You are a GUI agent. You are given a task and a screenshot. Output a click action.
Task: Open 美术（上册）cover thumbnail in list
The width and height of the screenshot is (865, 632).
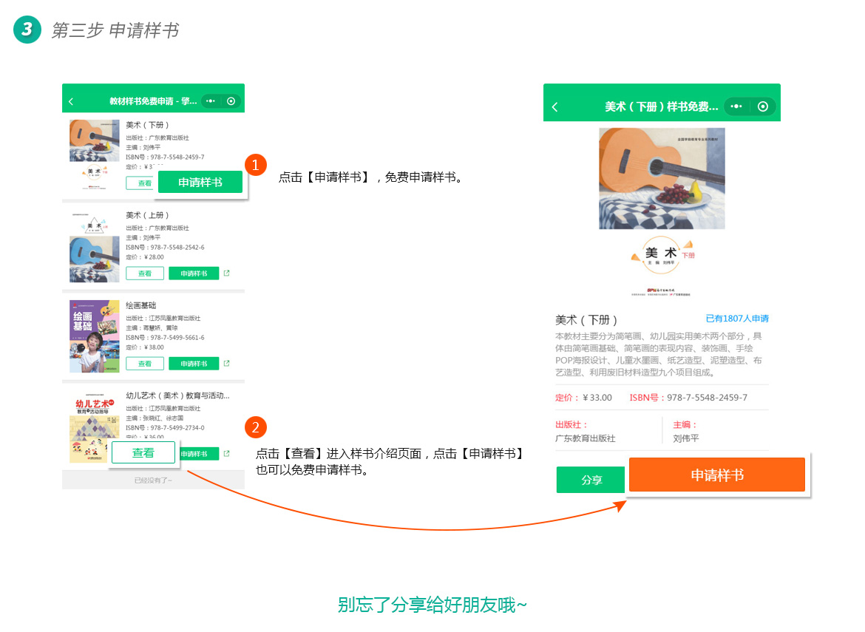(x=95, y=246)
